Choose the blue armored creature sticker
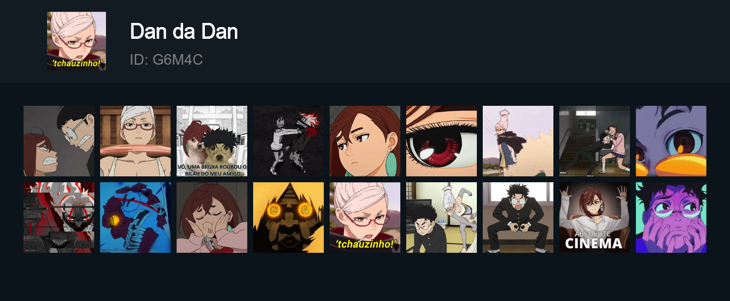Screen dimensions: 730x301 (x=135, y=218)
